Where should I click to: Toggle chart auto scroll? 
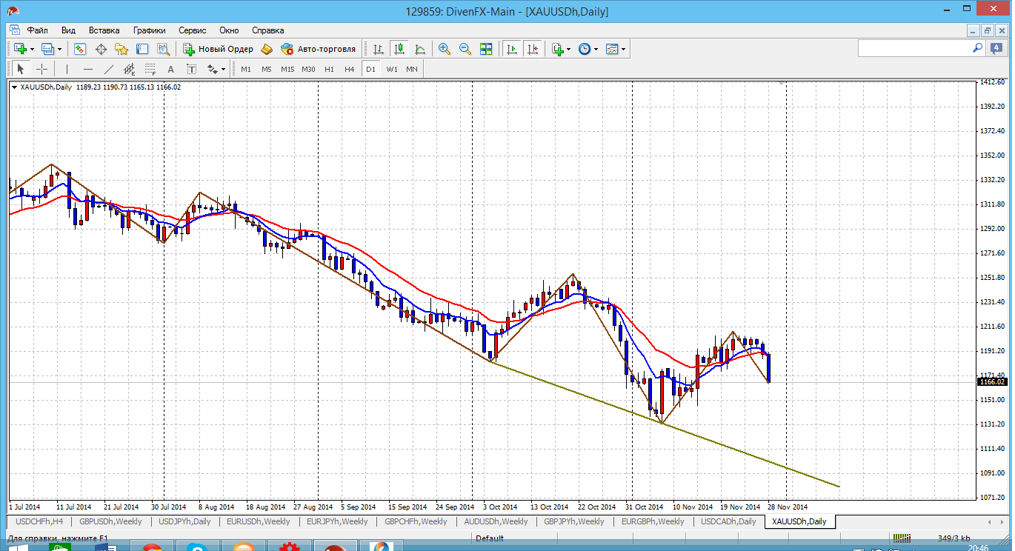point(511,49)
